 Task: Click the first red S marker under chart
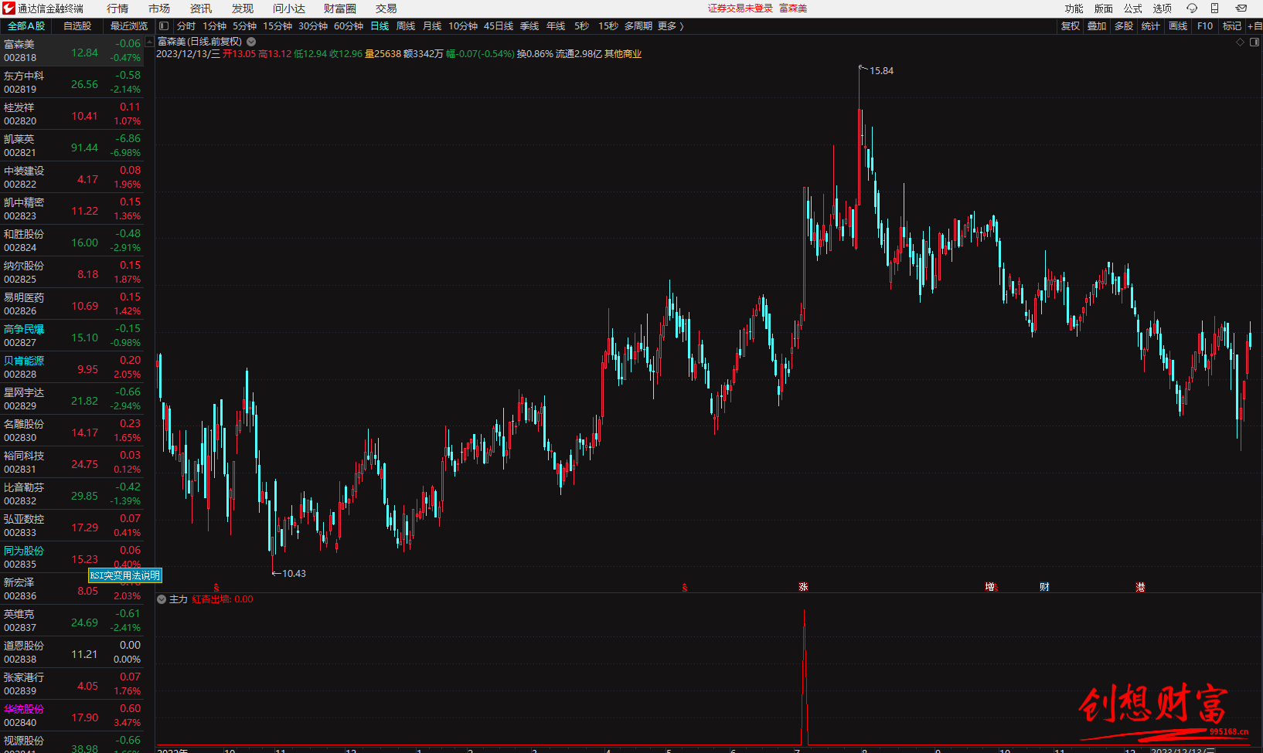(x=216, y=588)
